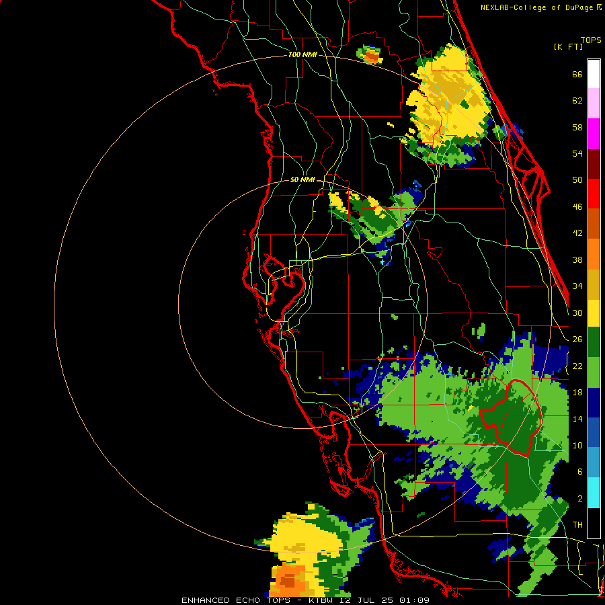605x605 pixels.
Task: Click the navy 18 kft legend swatch
Action: point(594,403)
